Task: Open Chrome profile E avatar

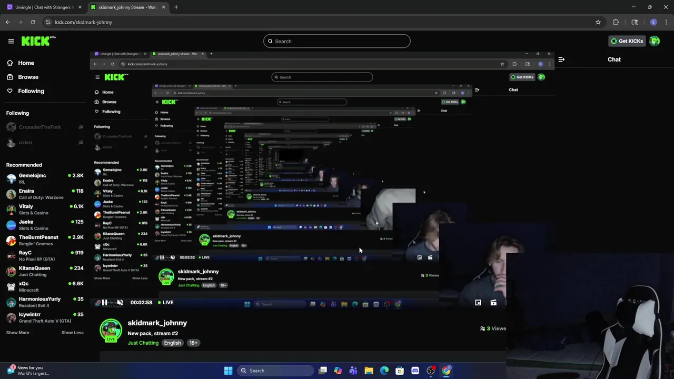Action: click(653, 22)
